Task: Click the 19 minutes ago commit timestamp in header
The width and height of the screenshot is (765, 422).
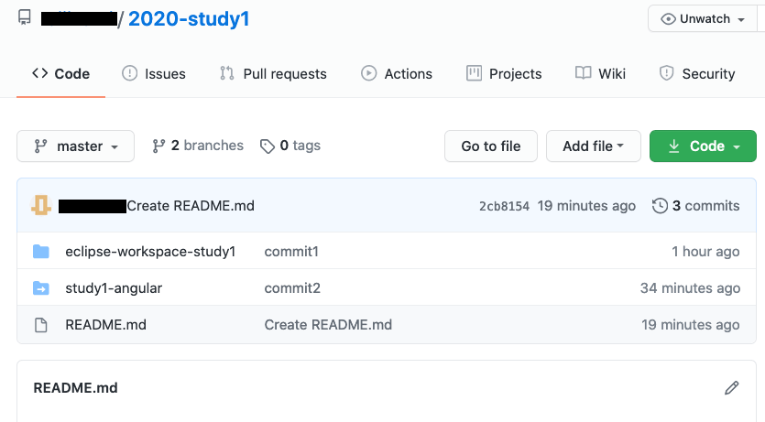Action: 586,206
